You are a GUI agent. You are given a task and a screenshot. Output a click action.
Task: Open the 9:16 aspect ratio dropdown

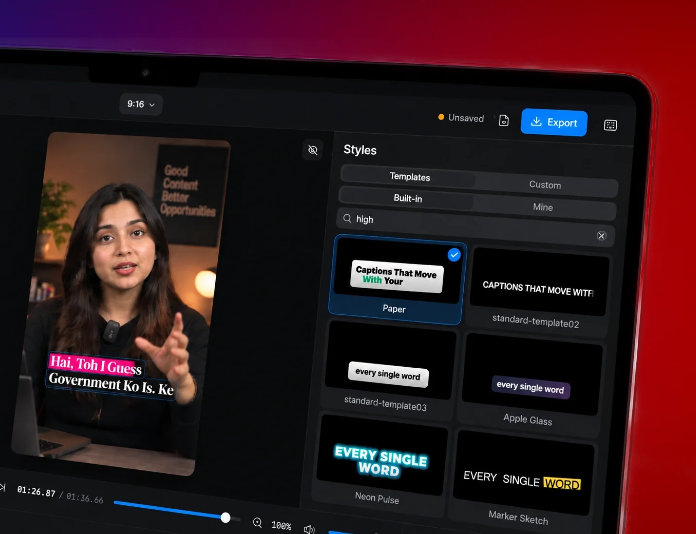click(x=141, y=104)
